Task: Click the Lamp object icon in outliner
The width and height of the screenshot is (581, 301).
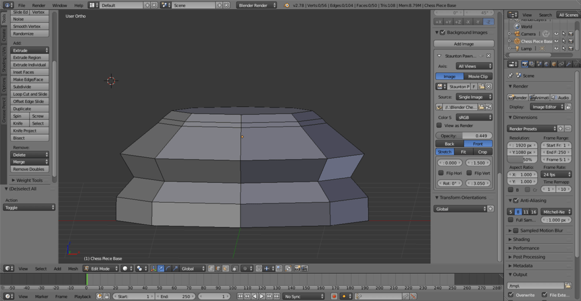Action: 516,48
